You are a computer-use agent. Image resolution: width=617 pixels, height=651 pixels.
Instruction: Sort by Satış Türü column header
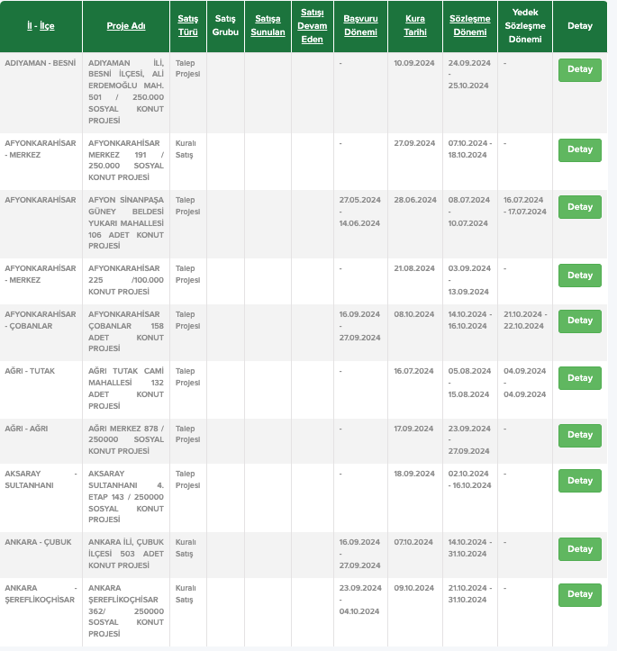(187, 25)
